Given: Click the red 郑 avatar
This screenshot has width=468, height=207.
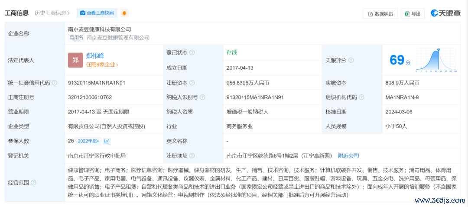Looking at the screenshot, I should [75, 60].
